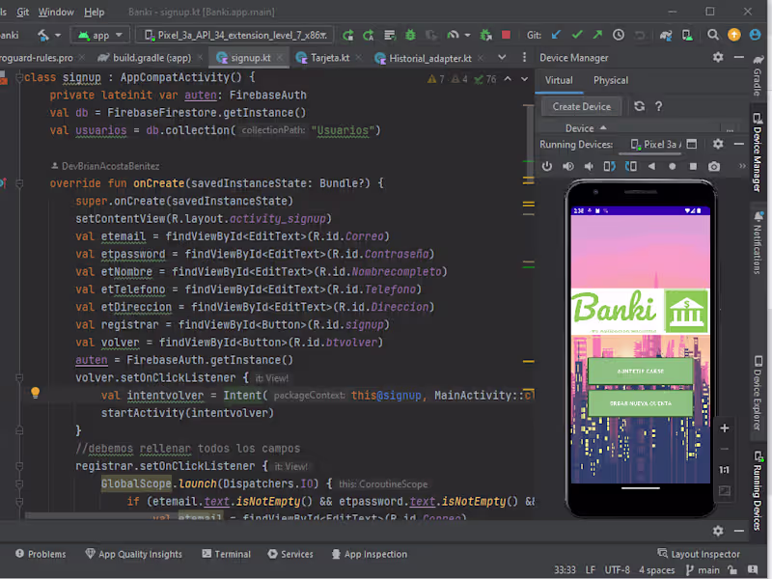
Task: Click the emulator 1:1 zoom button
Action: coord(725,470)
